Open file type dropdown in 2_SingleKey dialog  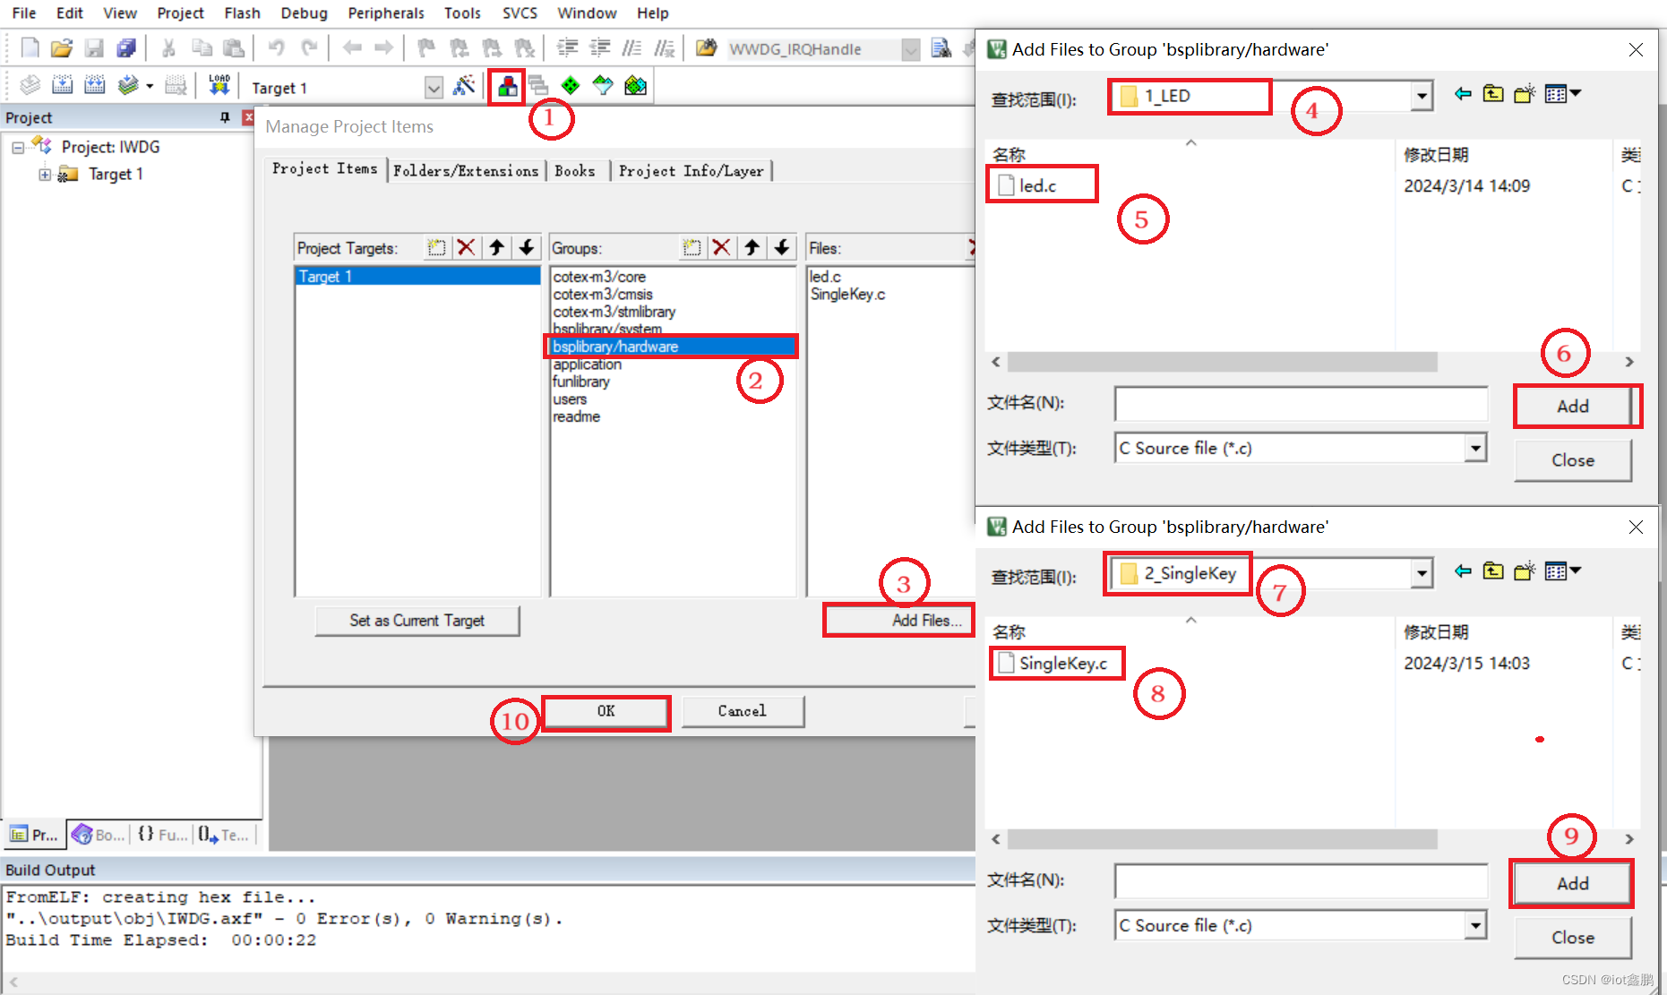coord(1475,925)
